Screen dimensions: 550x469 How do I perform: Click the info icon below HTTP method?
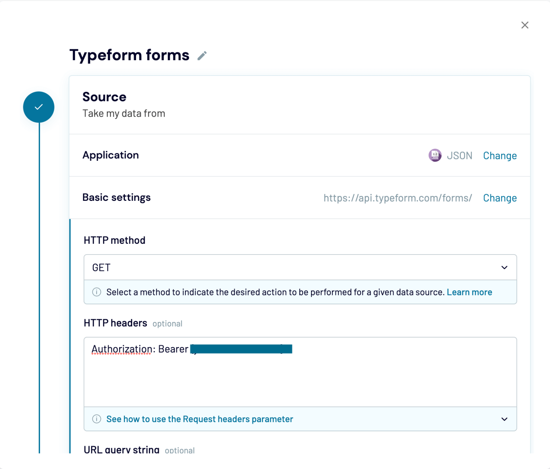(96, 292)
